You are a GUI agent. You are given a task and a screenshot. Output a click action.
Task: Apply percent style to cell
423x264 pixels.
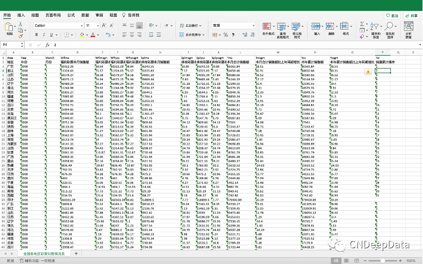coord(226,35)
